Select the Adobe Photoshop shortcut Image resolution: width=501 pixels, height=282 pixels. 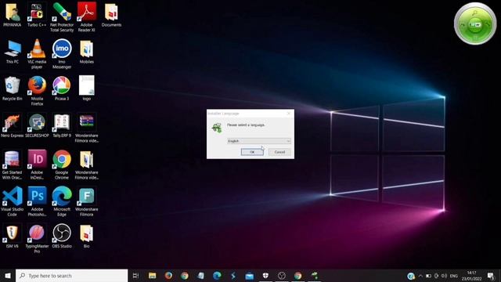[x=37, y=202]
